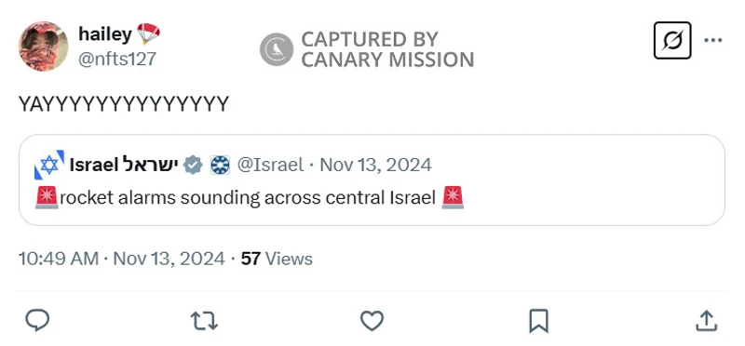This screenshot has width=745, height=346.
Task: Click the reply speech bubble icon
Action: pos(37,320)
